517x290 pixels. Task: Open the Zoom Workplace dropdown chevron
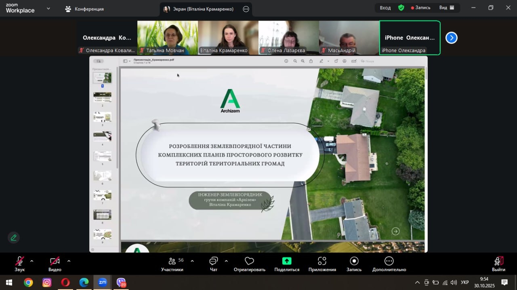tap(48, 8)
